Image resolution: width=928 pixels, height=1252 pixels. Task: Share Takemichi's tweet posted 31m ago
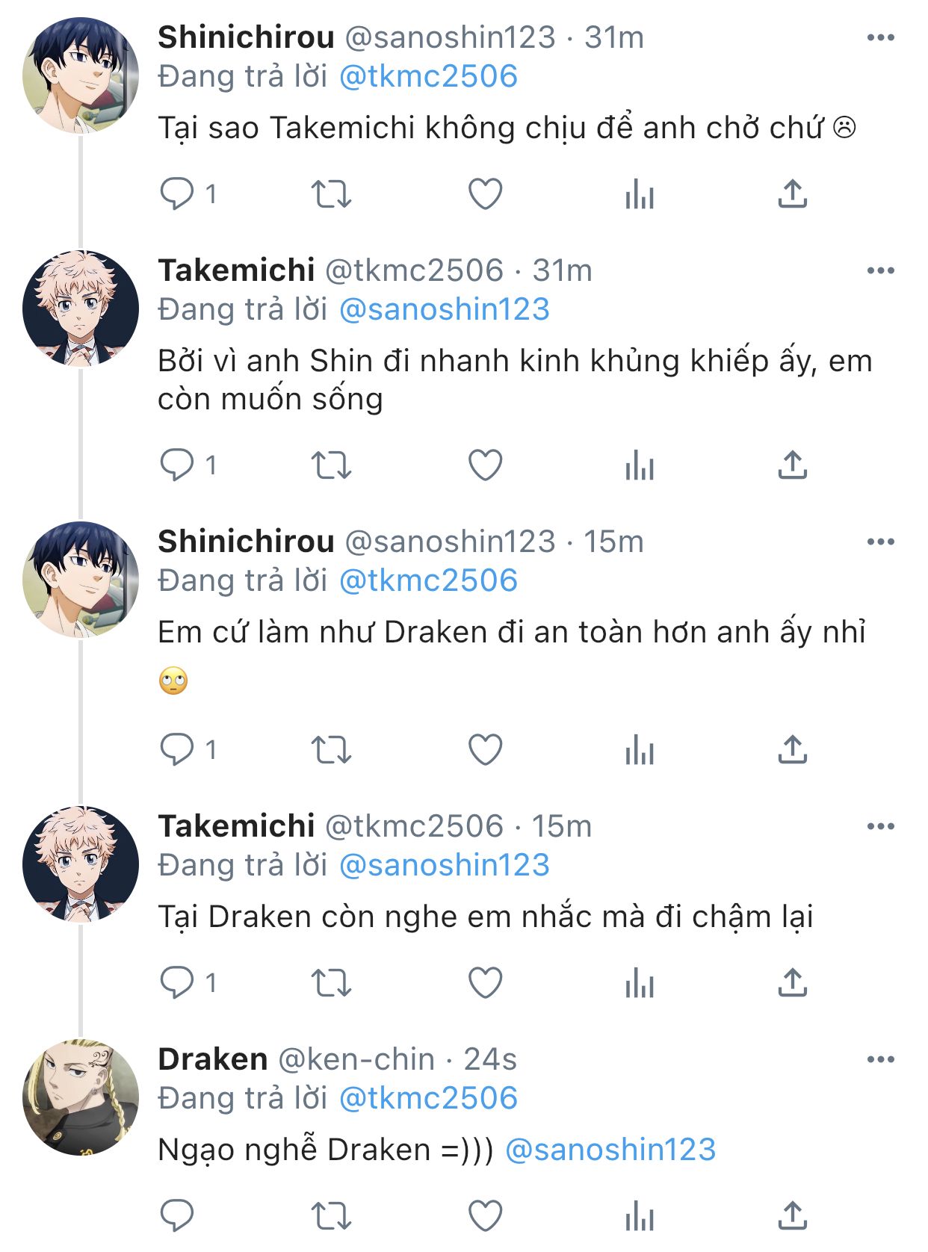tap(792, 465)
